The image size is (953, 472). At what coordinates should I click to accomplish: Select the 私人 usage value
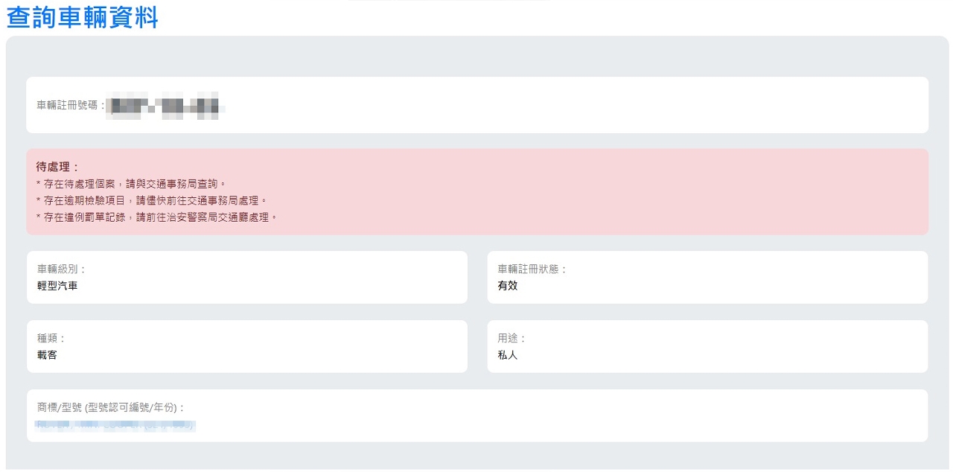(x=508, y=355)
